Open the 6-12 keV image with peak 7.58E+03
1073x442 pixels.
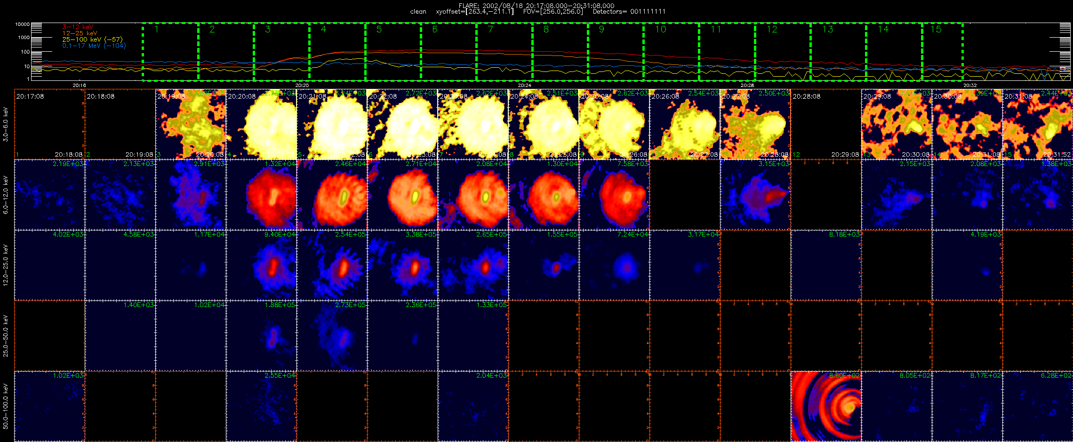point(614,195)
